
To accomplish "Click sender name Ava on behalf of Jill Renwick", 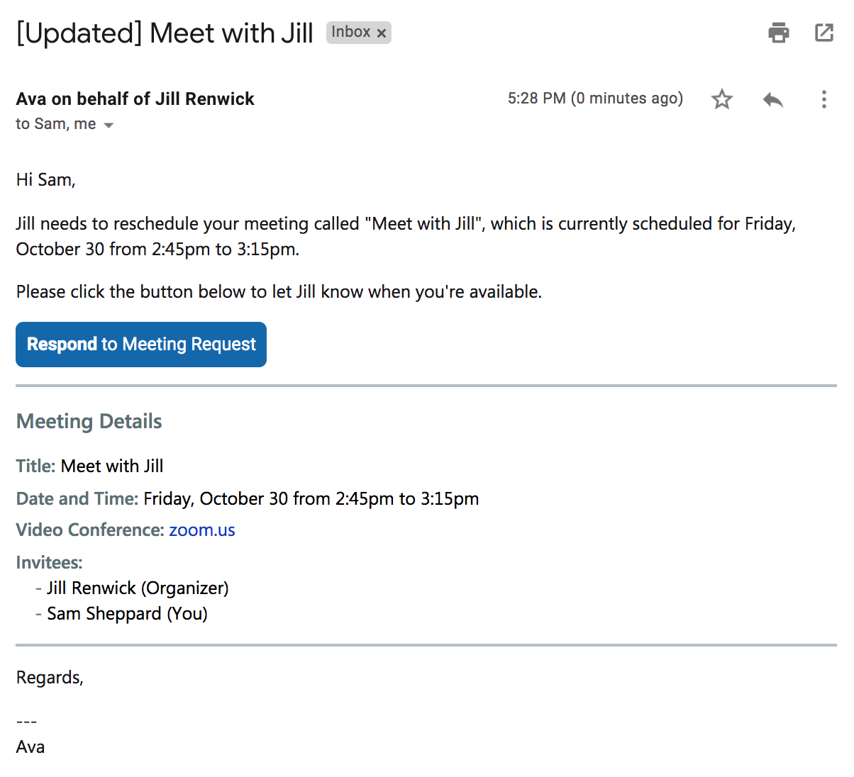I will pos(135,99).
